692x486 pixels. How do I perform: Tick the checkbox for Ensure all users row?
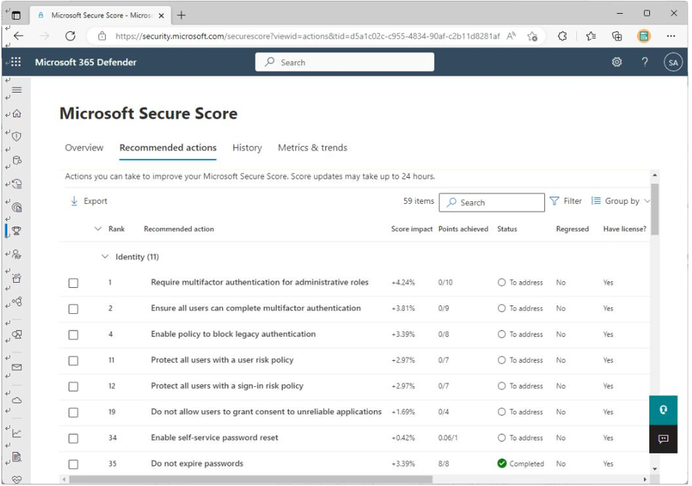pos(73,309)
